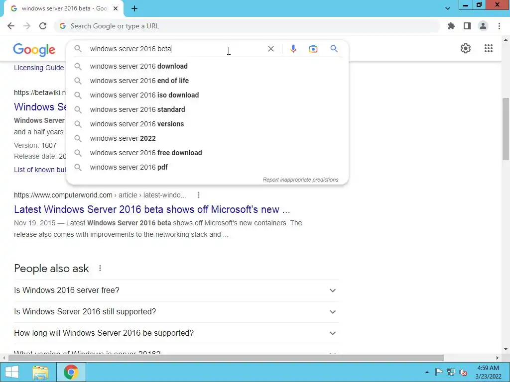This screenshot has height=382, width=510.
Task: Click the blue search magnifier button
Action: tap(334, 49)
